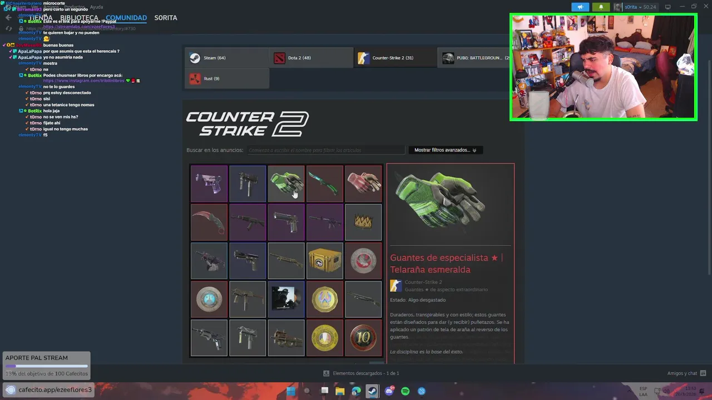Focus the Buscar en los anuncios search field

click(x=326, y=150)
